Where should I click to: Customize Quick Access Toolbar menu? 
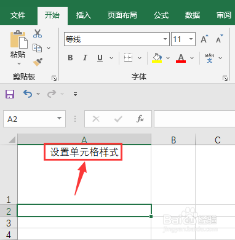click(x=75, y=94)
